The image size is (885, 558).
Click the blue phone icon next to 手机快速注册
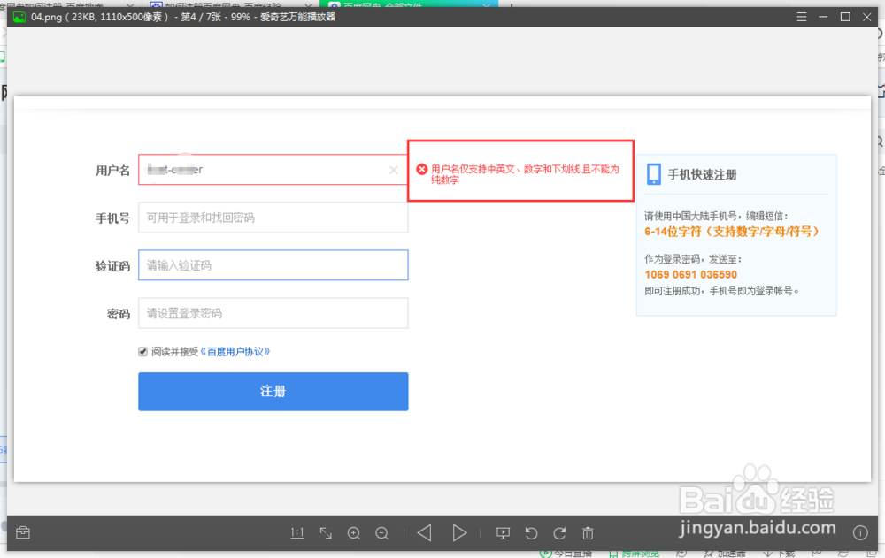coord(654,174)
